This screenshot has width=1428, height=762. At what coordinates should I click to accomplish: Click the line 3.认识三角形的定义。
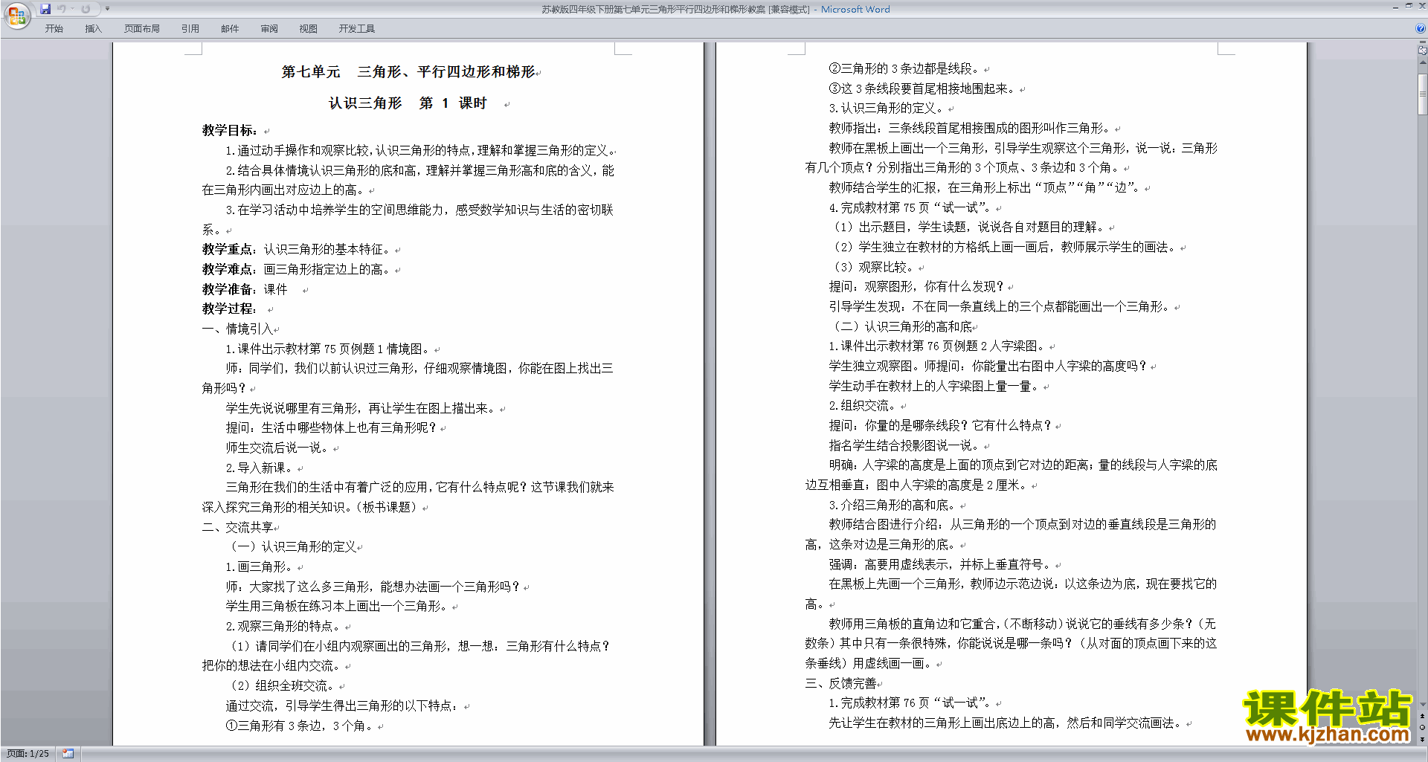pyautogui.click(x=887, y=108)
